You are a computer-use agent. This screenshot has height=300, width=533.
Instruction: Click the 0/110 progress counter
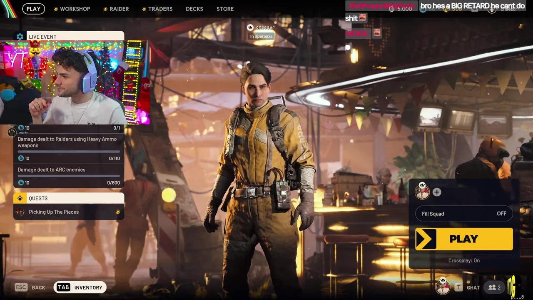(114, 158)
